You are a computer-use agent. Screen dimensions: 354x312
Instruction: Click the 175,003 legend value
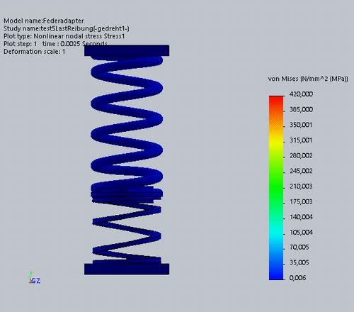301,201
